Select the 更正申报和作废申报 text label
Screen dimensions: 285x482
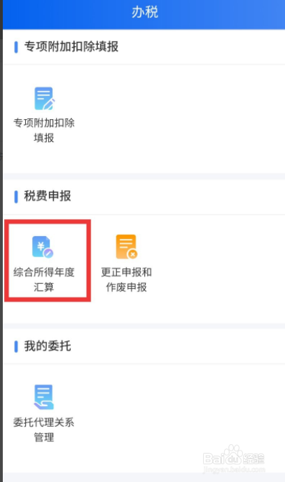click(x=126, y=280)
